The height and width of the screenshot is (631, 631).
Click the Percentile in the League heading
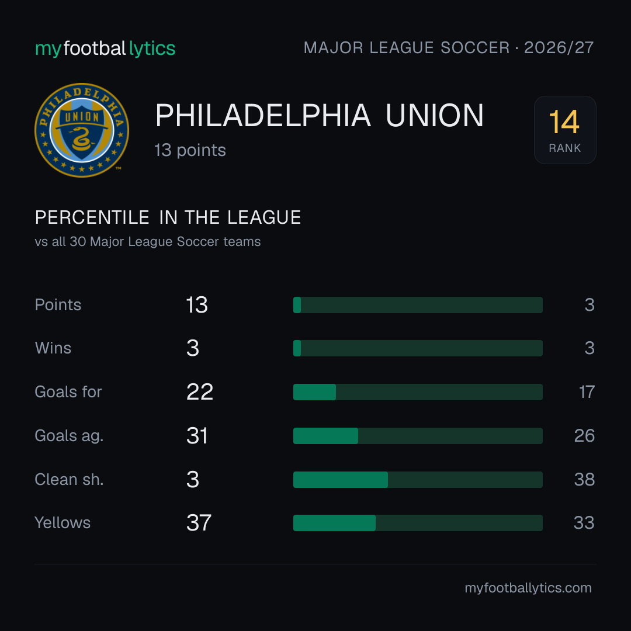[x=168, y=217]
